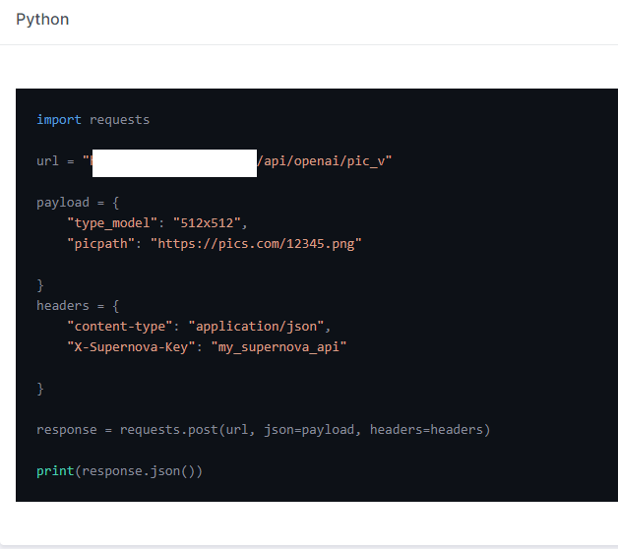This screenshot has width=618, height=549.
Task: Click the https://pics.com/12345.png URL
Action: coord(256,243)
